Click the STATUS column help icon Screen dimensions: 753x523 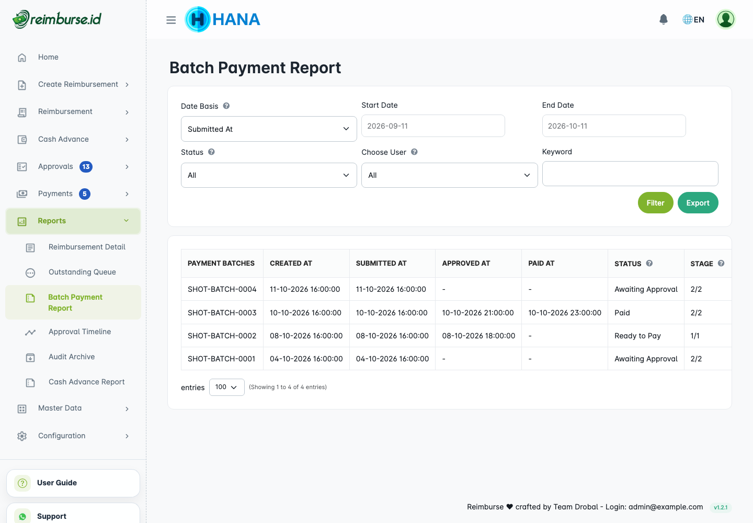649,263
